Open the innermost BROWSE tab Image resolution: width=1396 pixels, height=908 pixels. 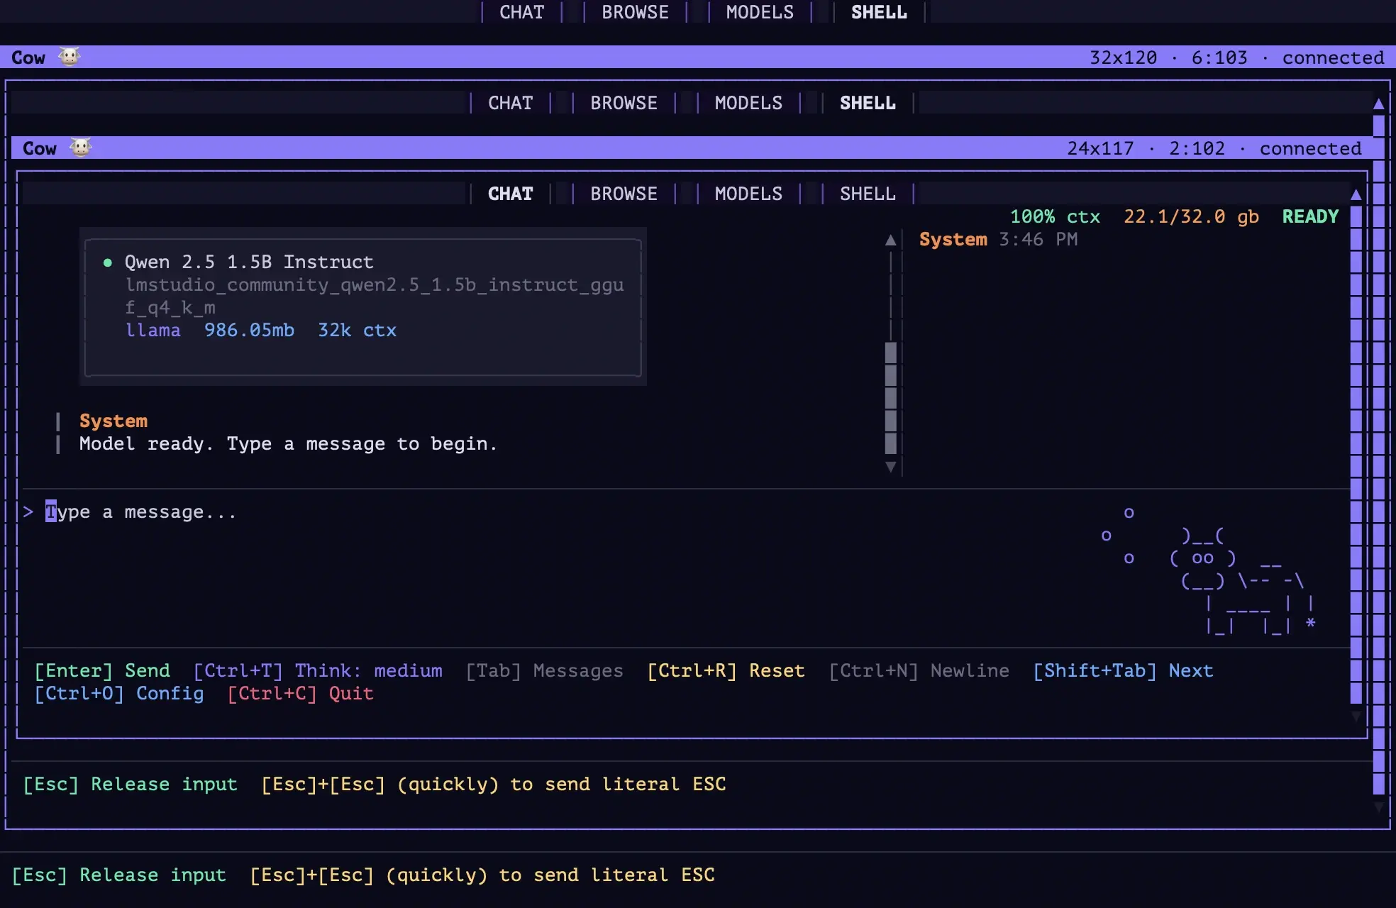pos(624,194)
